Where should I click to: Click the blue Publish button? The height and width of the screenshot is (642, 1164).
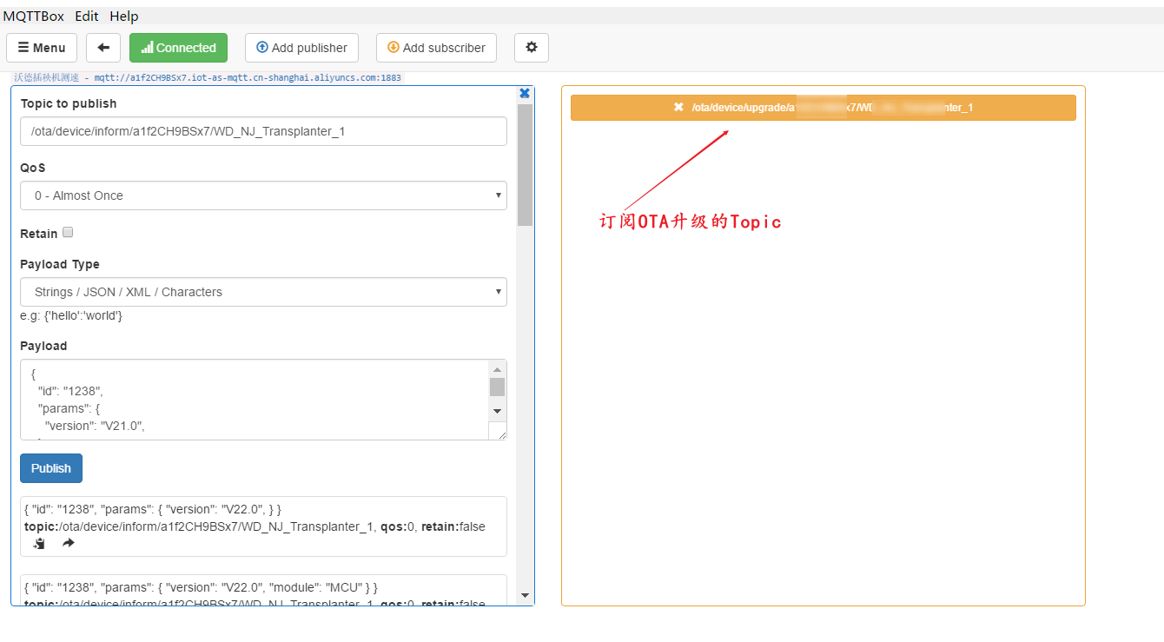(51, 468)
